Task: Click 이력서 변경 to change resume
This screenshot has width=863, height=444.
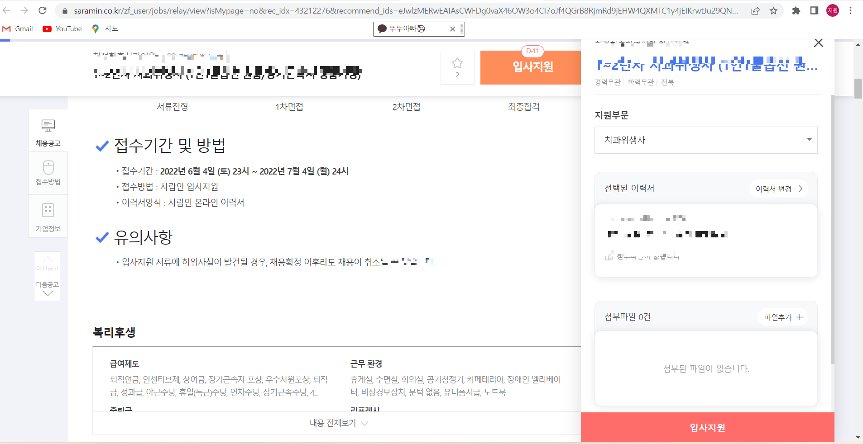Action: click(x=779, y=189)
